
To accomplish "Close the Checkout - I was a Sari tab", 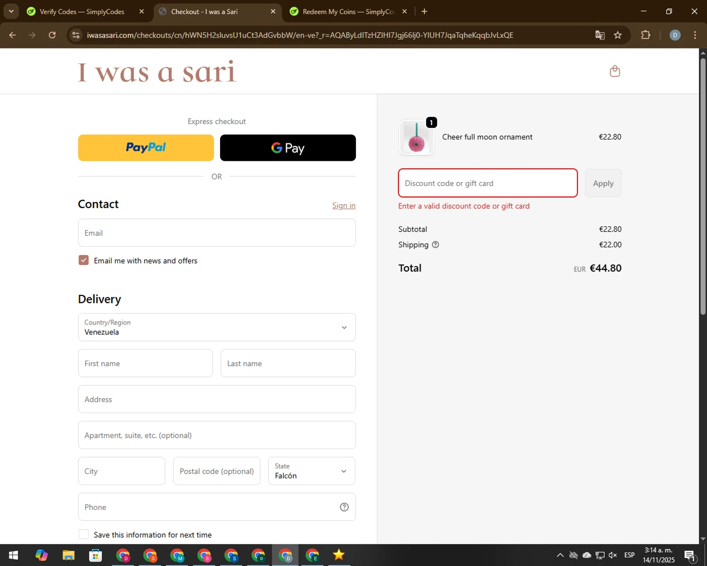I will pyautogui.click(x=273, y=11).
